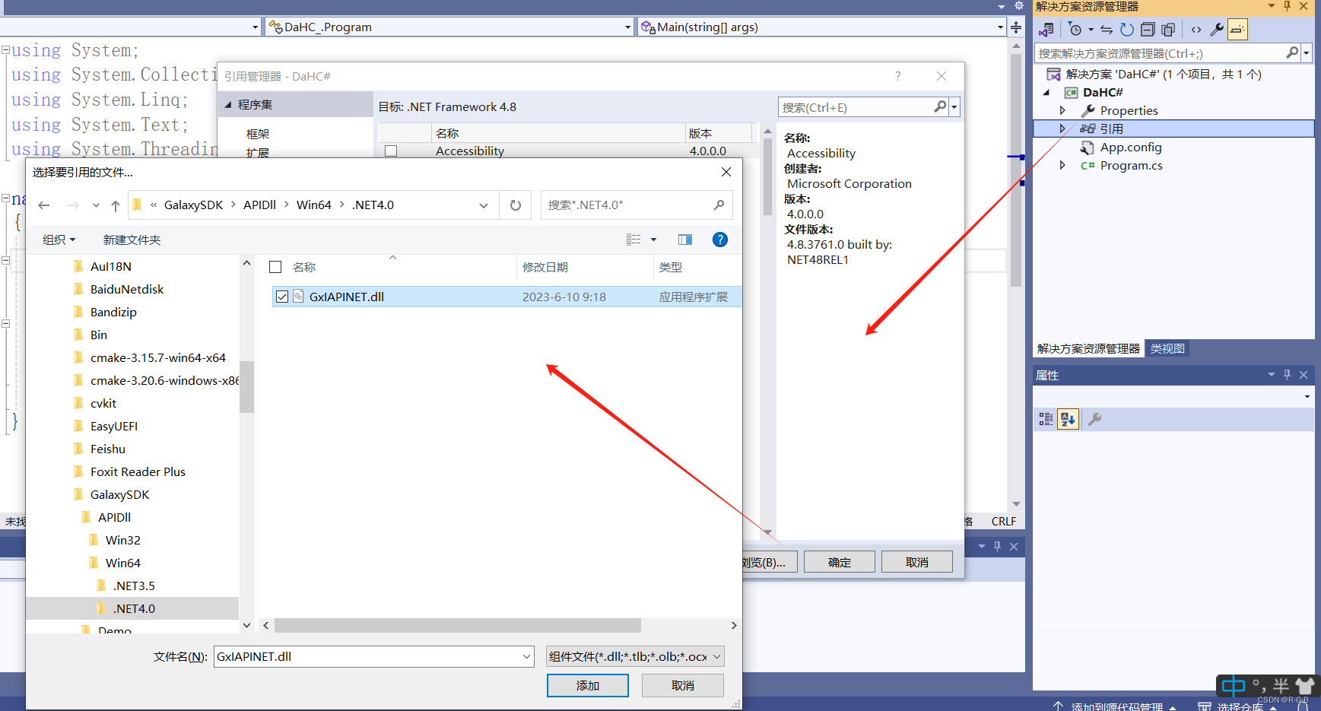
Task: Click split editor icon beside member dropdown
Action: point(1016,27)
